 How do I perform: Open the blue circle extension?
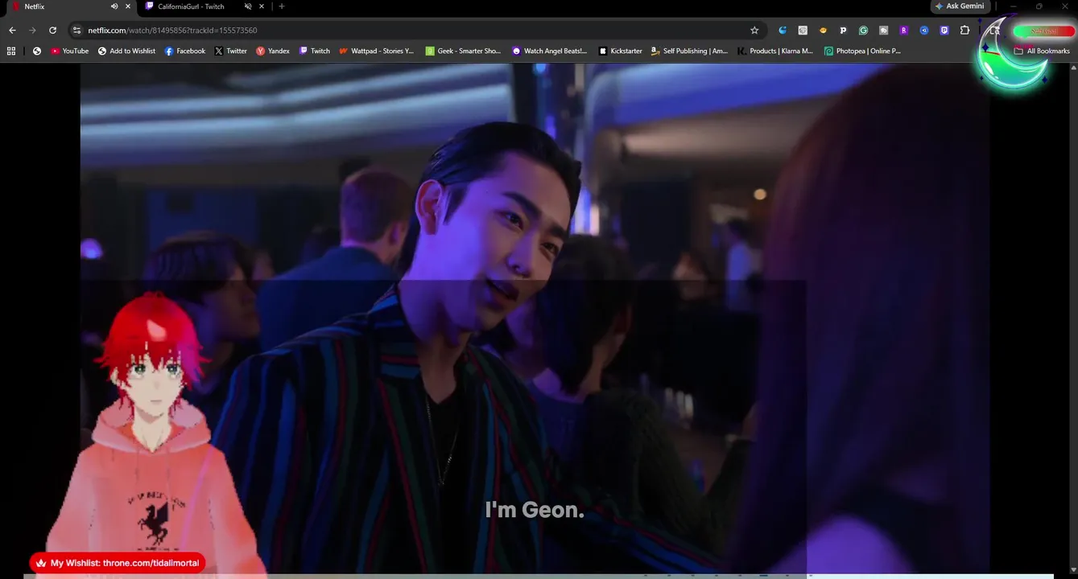(x=924, y=31)
